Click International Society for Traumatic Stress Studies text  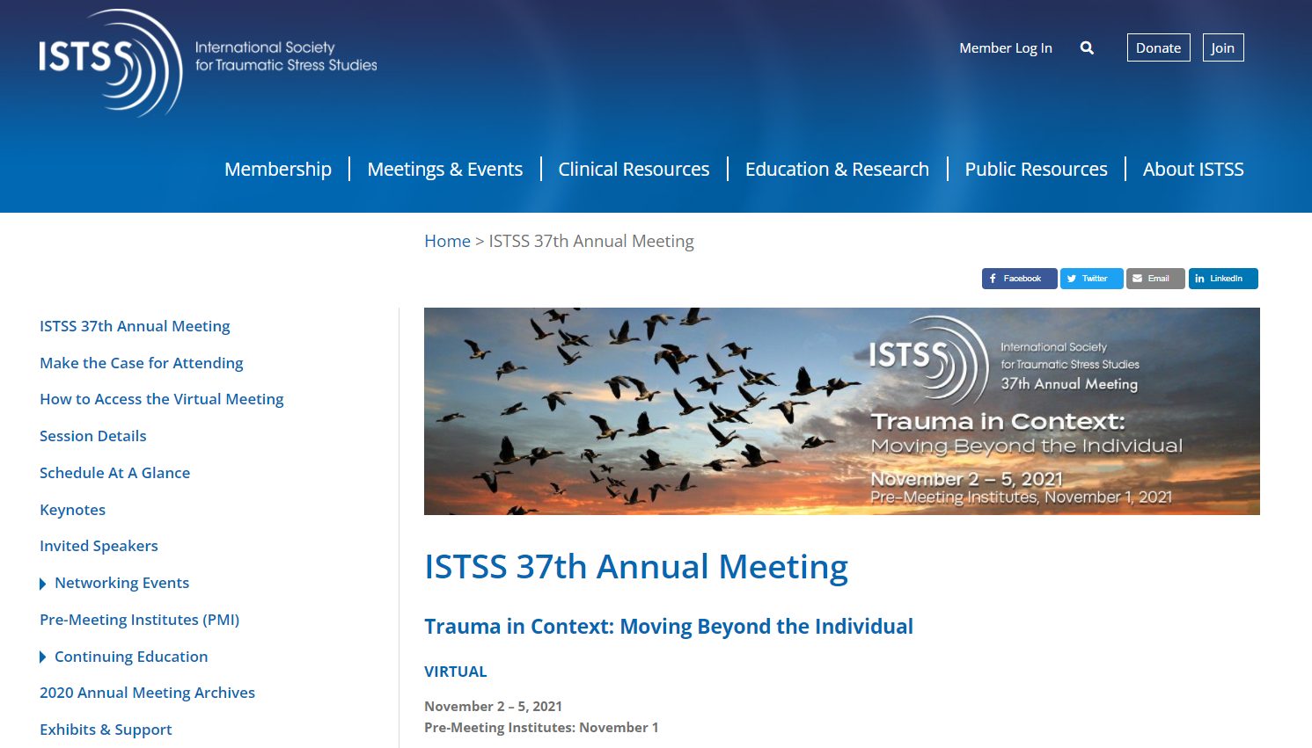(x=286, y=56)
